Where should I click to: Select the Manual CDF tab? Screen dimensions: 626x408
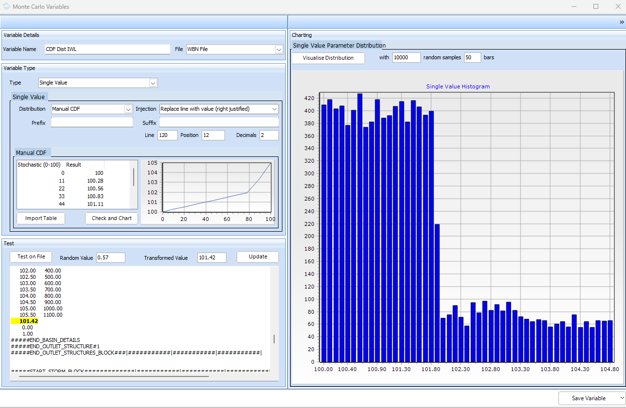[x=31, y=153]
